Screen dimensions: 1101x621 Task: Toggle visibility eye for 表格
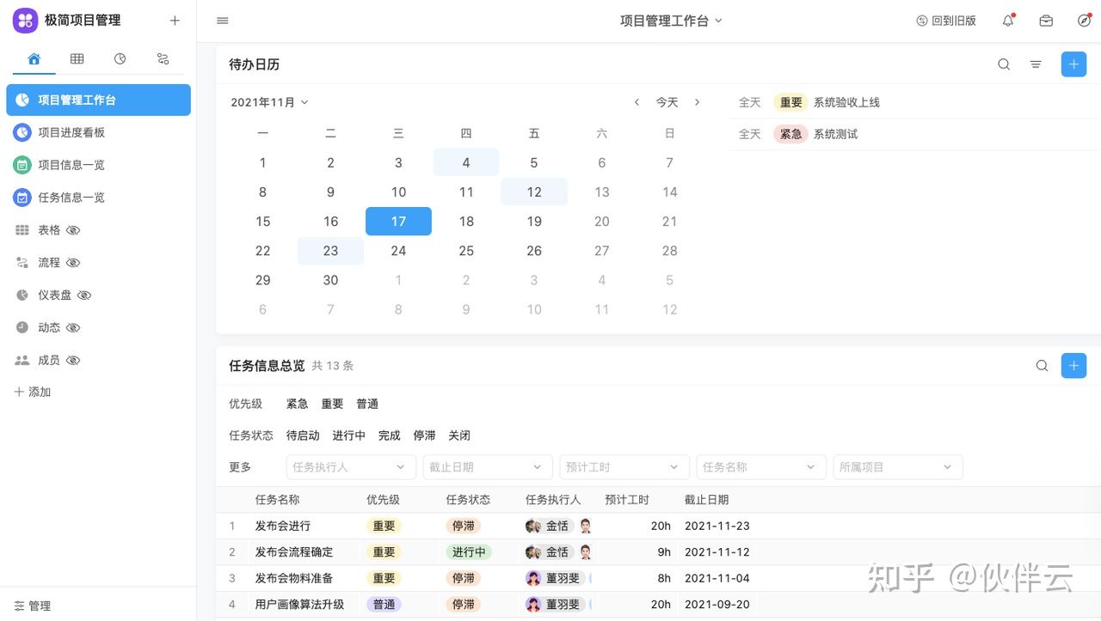coord(73,230)
